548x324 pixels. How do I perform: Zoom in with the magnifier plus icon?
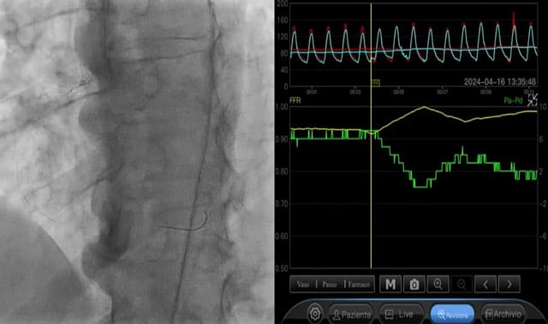438,284
